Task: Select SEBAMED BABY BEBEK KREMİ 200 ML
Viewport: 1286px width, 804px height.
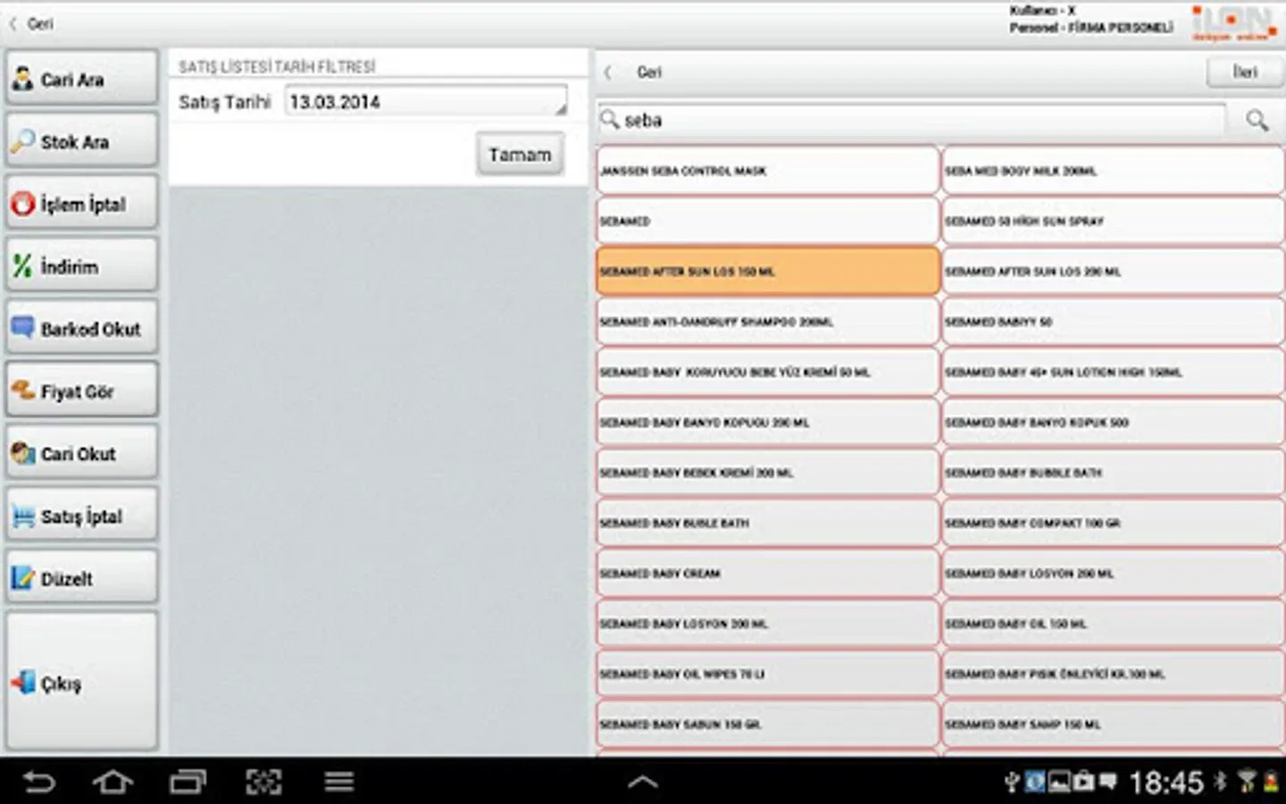Action: (767, 473)
